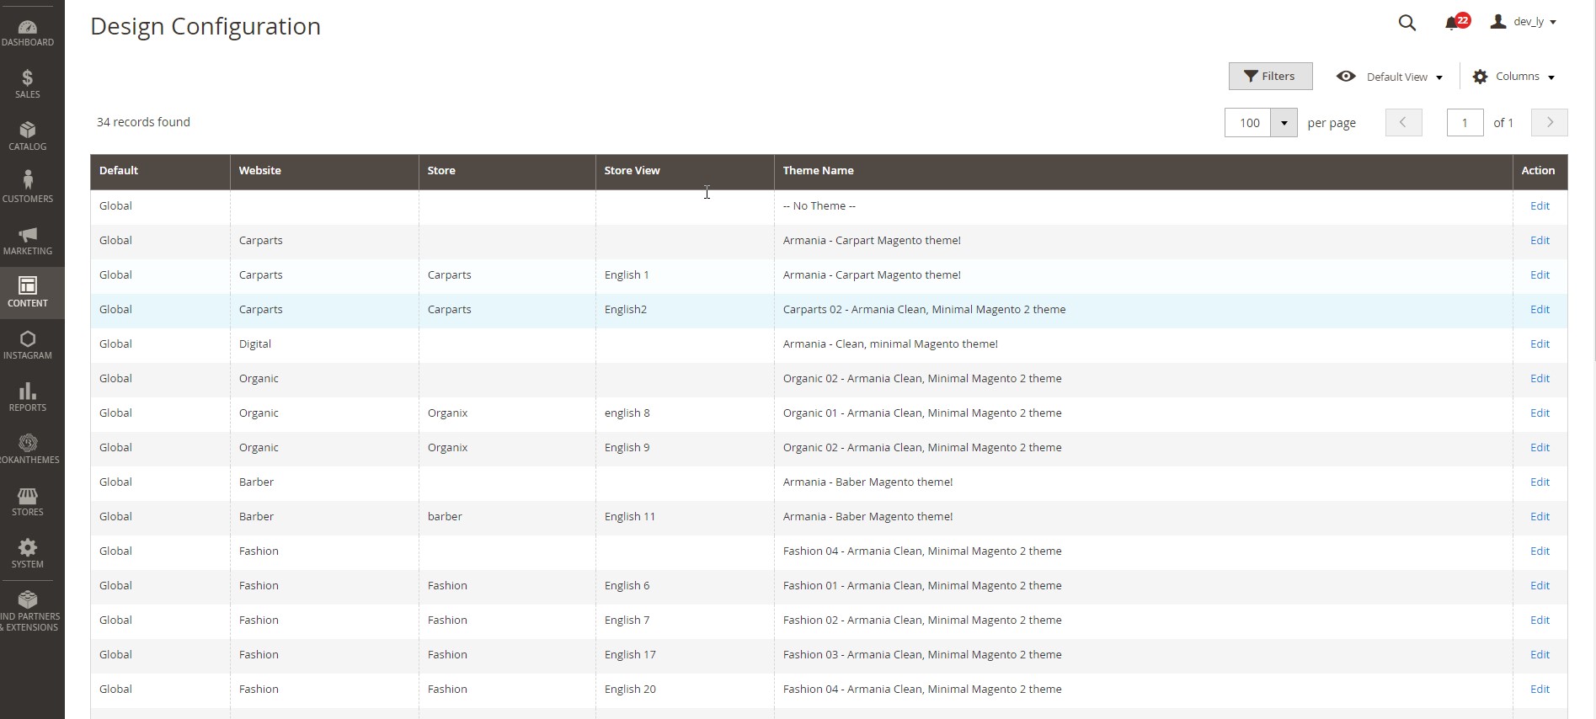Sort by the Theme Name column header
Image resolution: width=1596 pixels, height=719 pixels.
819,171
